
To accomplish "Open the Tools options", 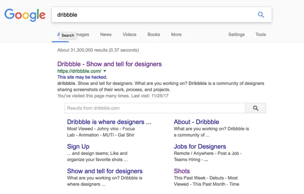I will pyautogui.click(x=261, y=35).
